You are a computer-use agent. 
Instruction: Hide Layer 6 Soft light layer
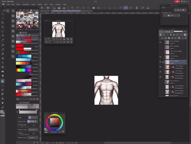click(x=160, y=42)
